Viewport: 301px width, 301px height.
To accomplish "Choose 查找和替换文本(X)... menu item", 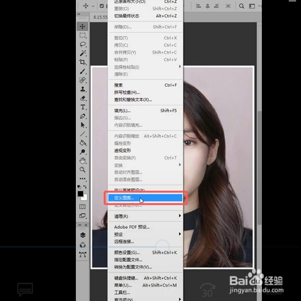I will [x=145, y=100].
